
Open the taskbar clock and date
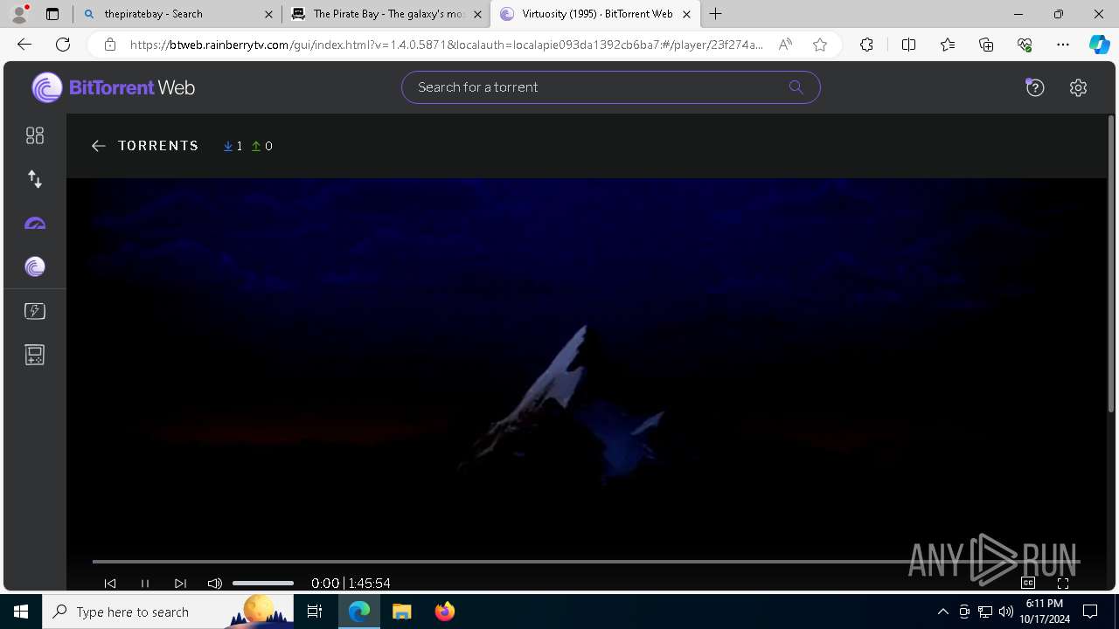(x=1045, y=612)
